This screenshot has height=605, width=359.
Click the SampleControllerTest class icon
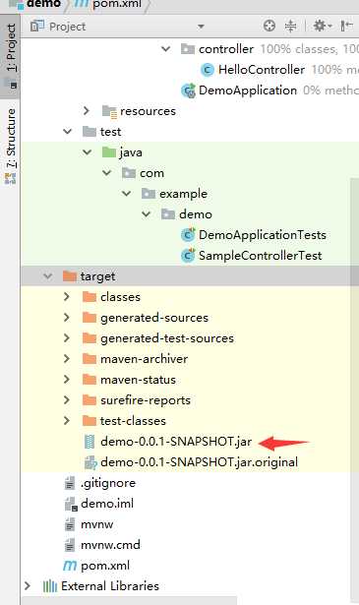pos(188,256)
